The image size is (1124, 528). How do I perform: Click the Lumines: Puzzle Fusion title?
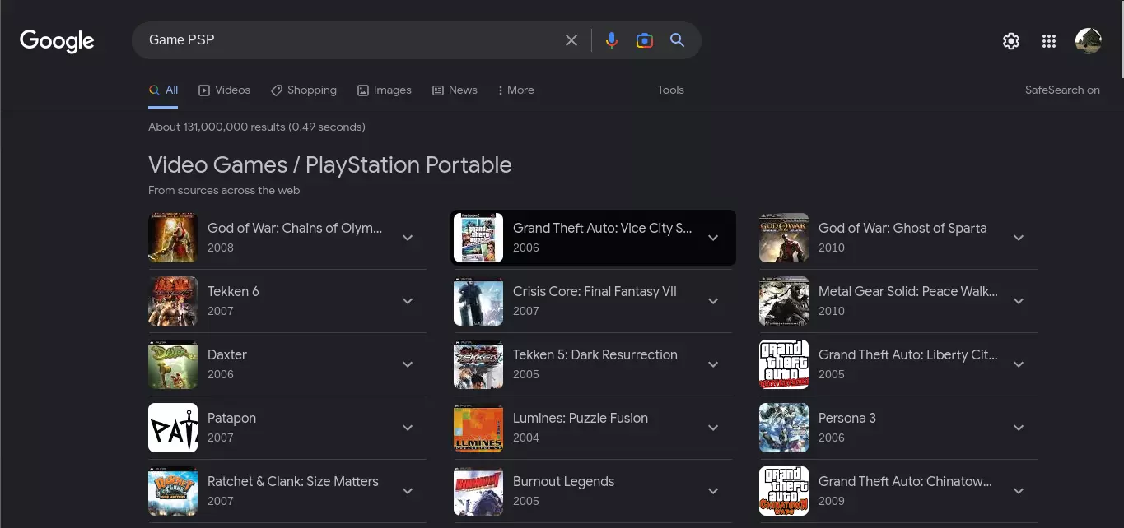point(581,418)
